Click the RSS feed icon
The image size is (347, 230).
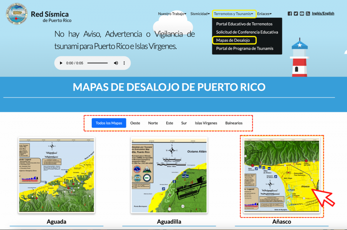coord(308,13)
